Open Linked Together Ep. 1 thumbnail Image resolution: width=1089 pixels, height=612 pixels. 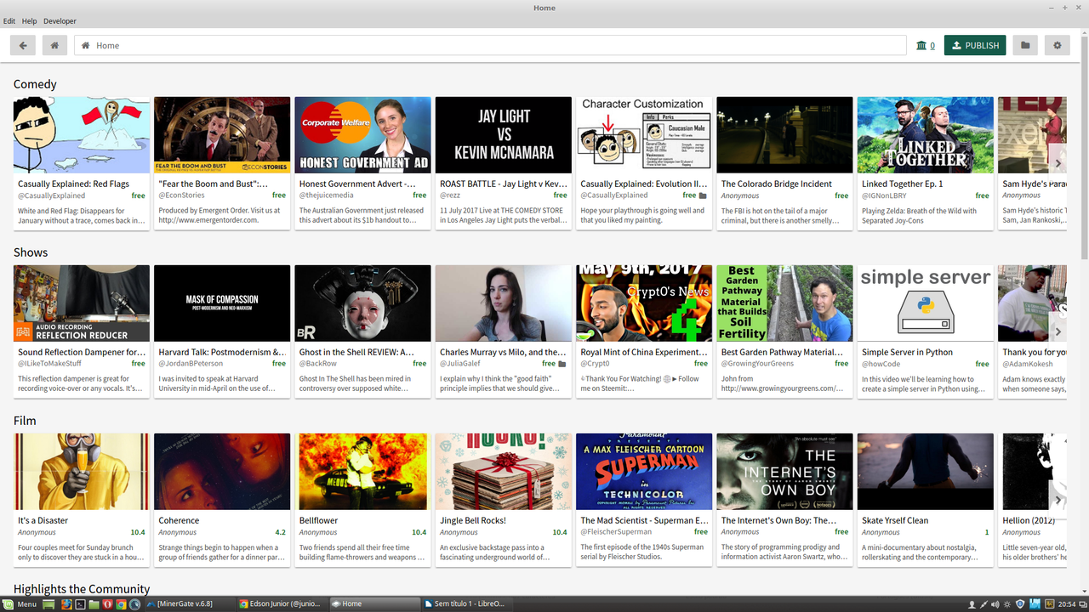pyautogui.click(x=926, y=135)
